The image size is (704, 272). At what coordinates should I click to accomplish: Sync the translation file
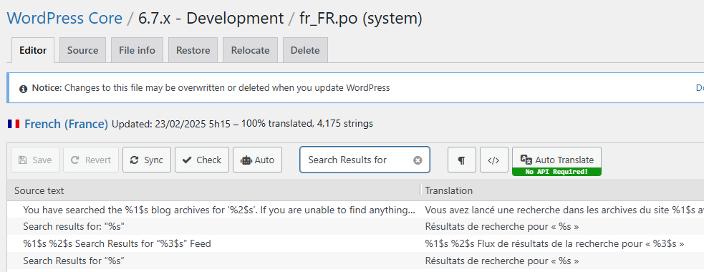pos(146,160)
